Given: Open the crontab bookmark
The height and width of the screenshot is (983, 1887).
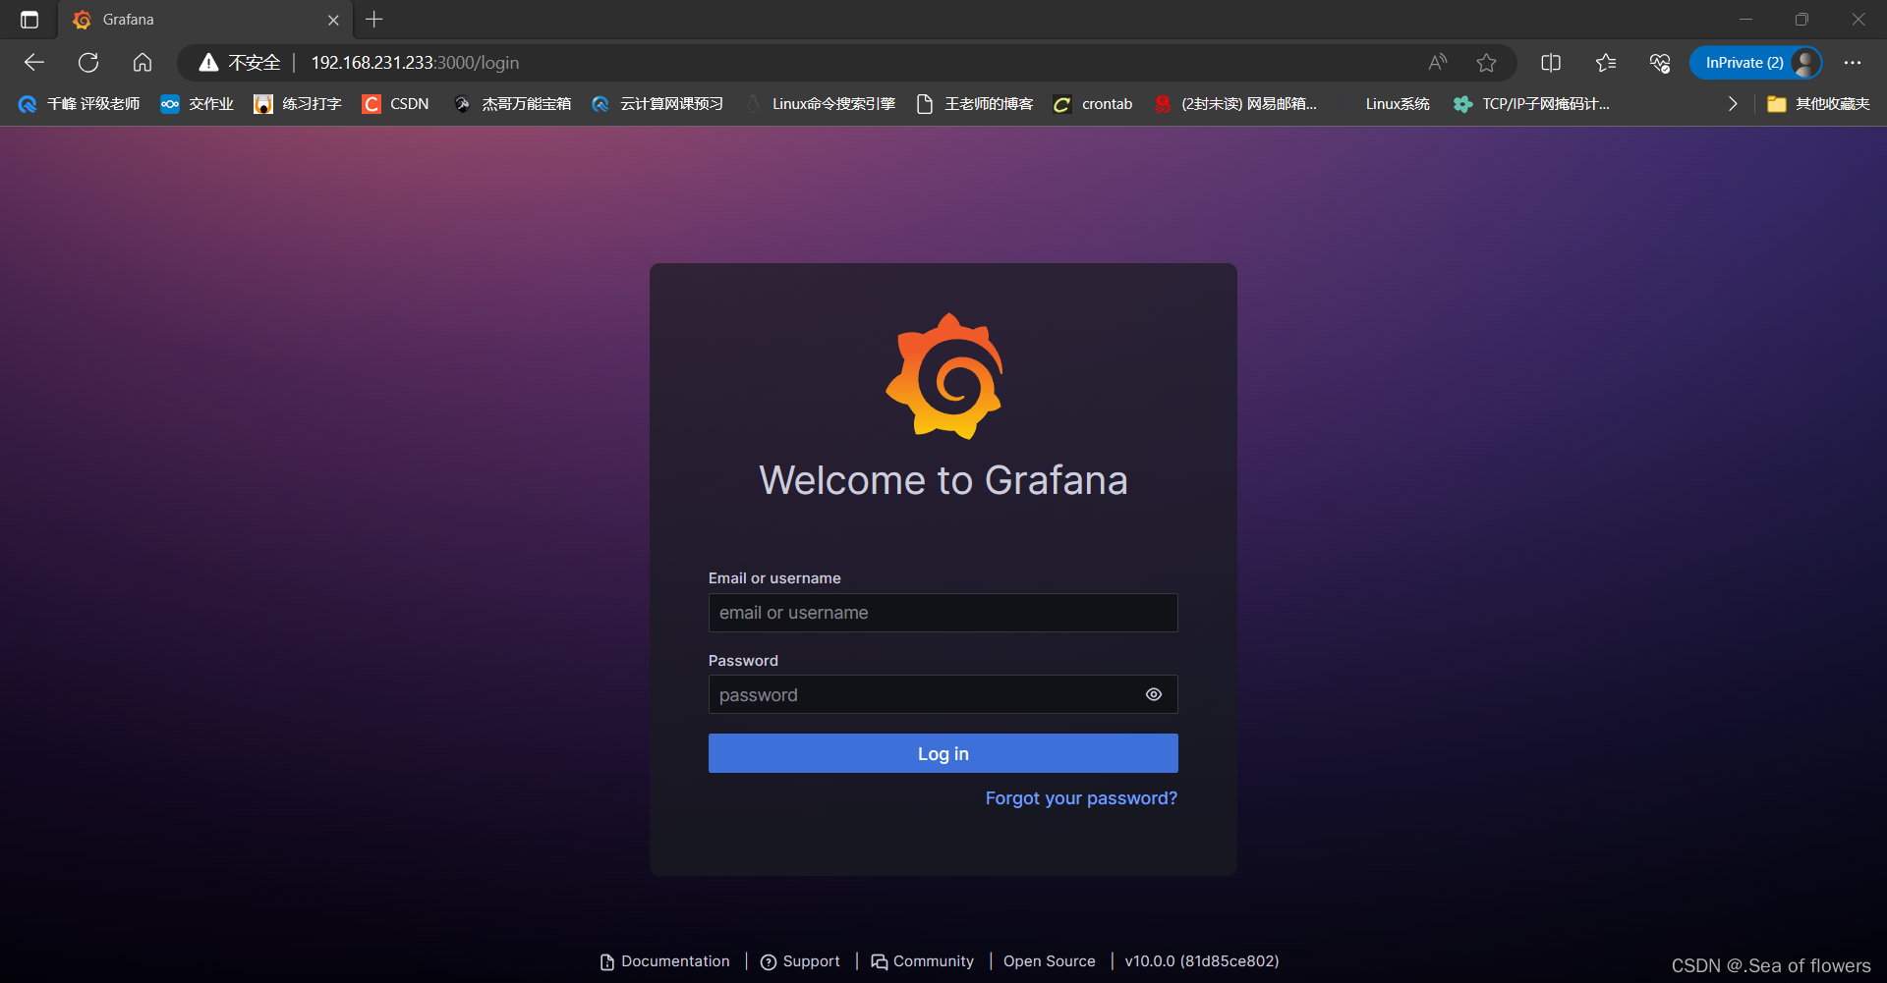Looking at the screenshot, I should point(1093,104).
